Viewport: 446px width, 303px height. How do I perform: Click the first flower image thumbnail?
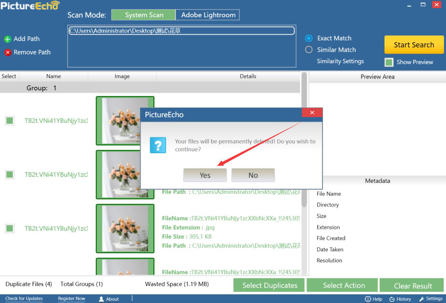pos(125,121)
